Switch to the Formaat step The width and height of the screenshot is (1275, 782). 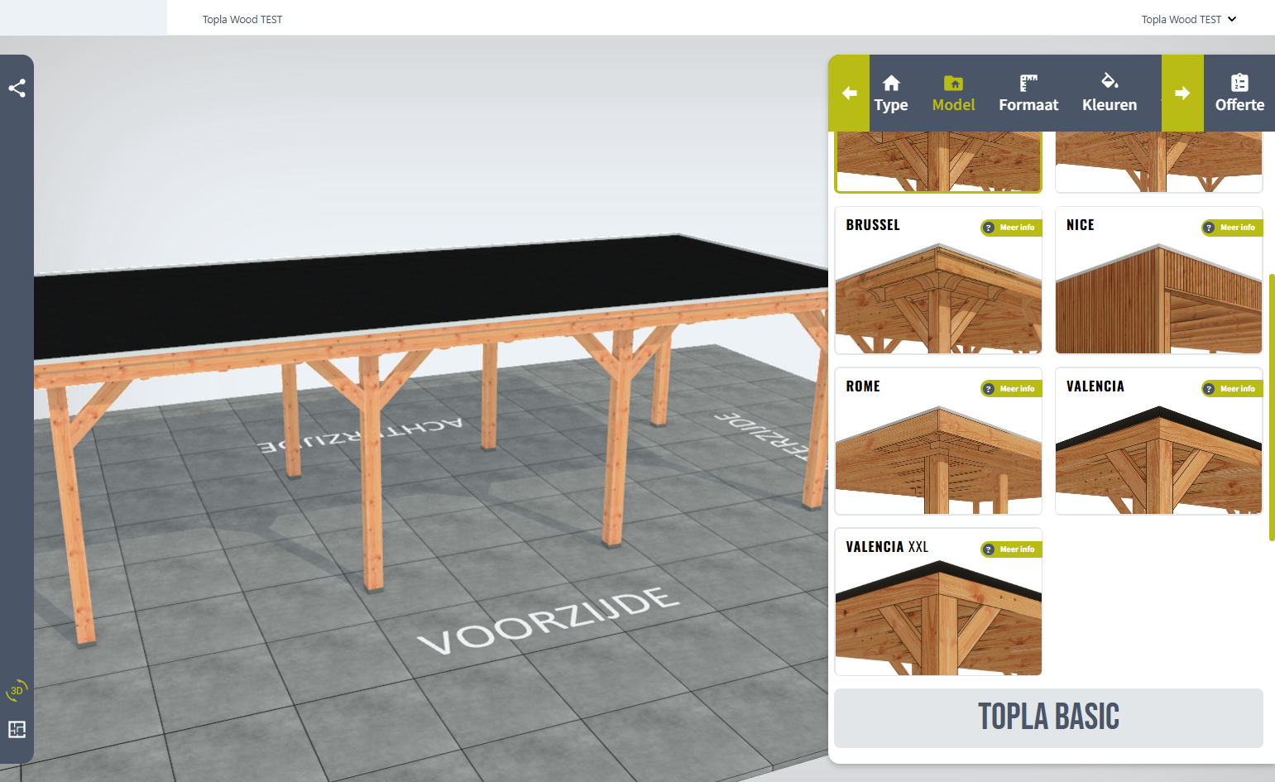(x=1028, y=94)
